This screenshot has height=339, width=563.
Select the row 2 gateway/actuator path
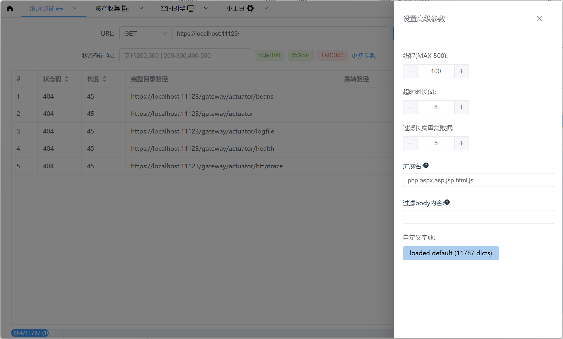(x=192, y=114)
